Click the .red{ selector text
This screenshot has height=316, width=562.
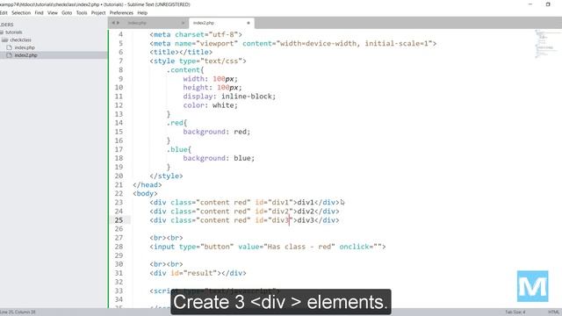coord(177,123)
